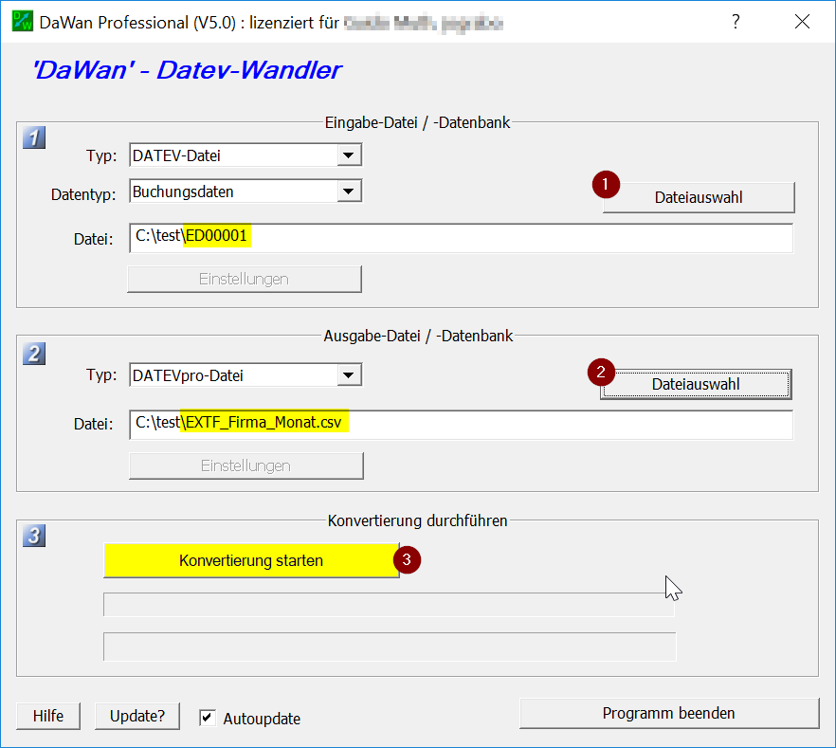Click the Eingabe-Datei / -Datenbank group label
Viewport: 836px width, 748px height.
(x=417, y=122)
